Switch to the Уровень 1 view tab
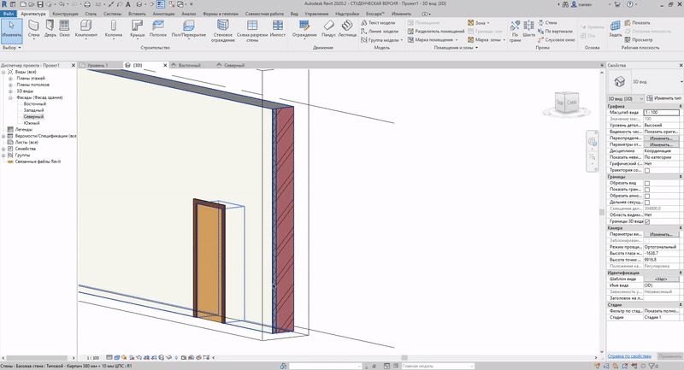684x370 pixels. tap(97, 66)
